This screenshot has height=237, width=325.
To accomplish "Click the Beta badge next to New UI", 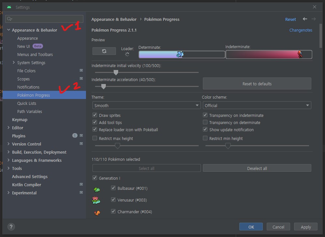I will click(37, 46).
